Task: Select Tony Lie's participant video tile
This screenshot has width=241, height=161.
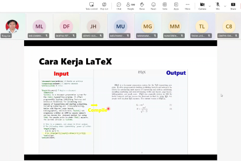Action: tap(12, 26)
